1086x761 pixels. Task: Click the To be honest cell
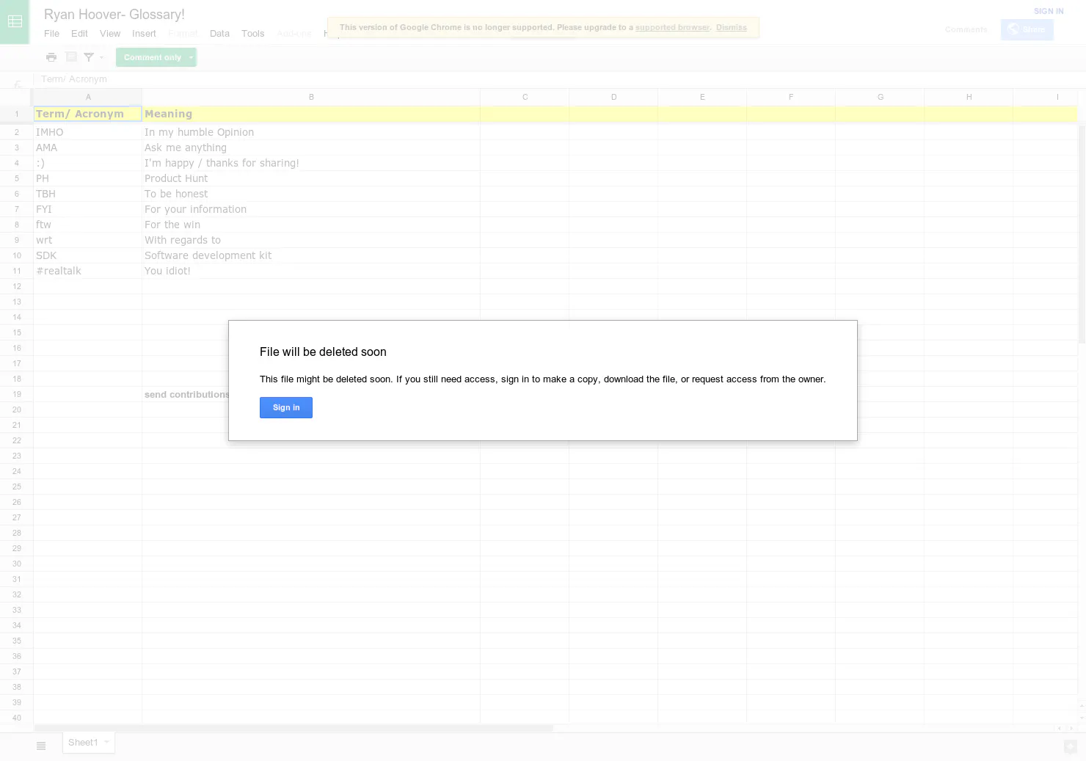pos(311,194)
